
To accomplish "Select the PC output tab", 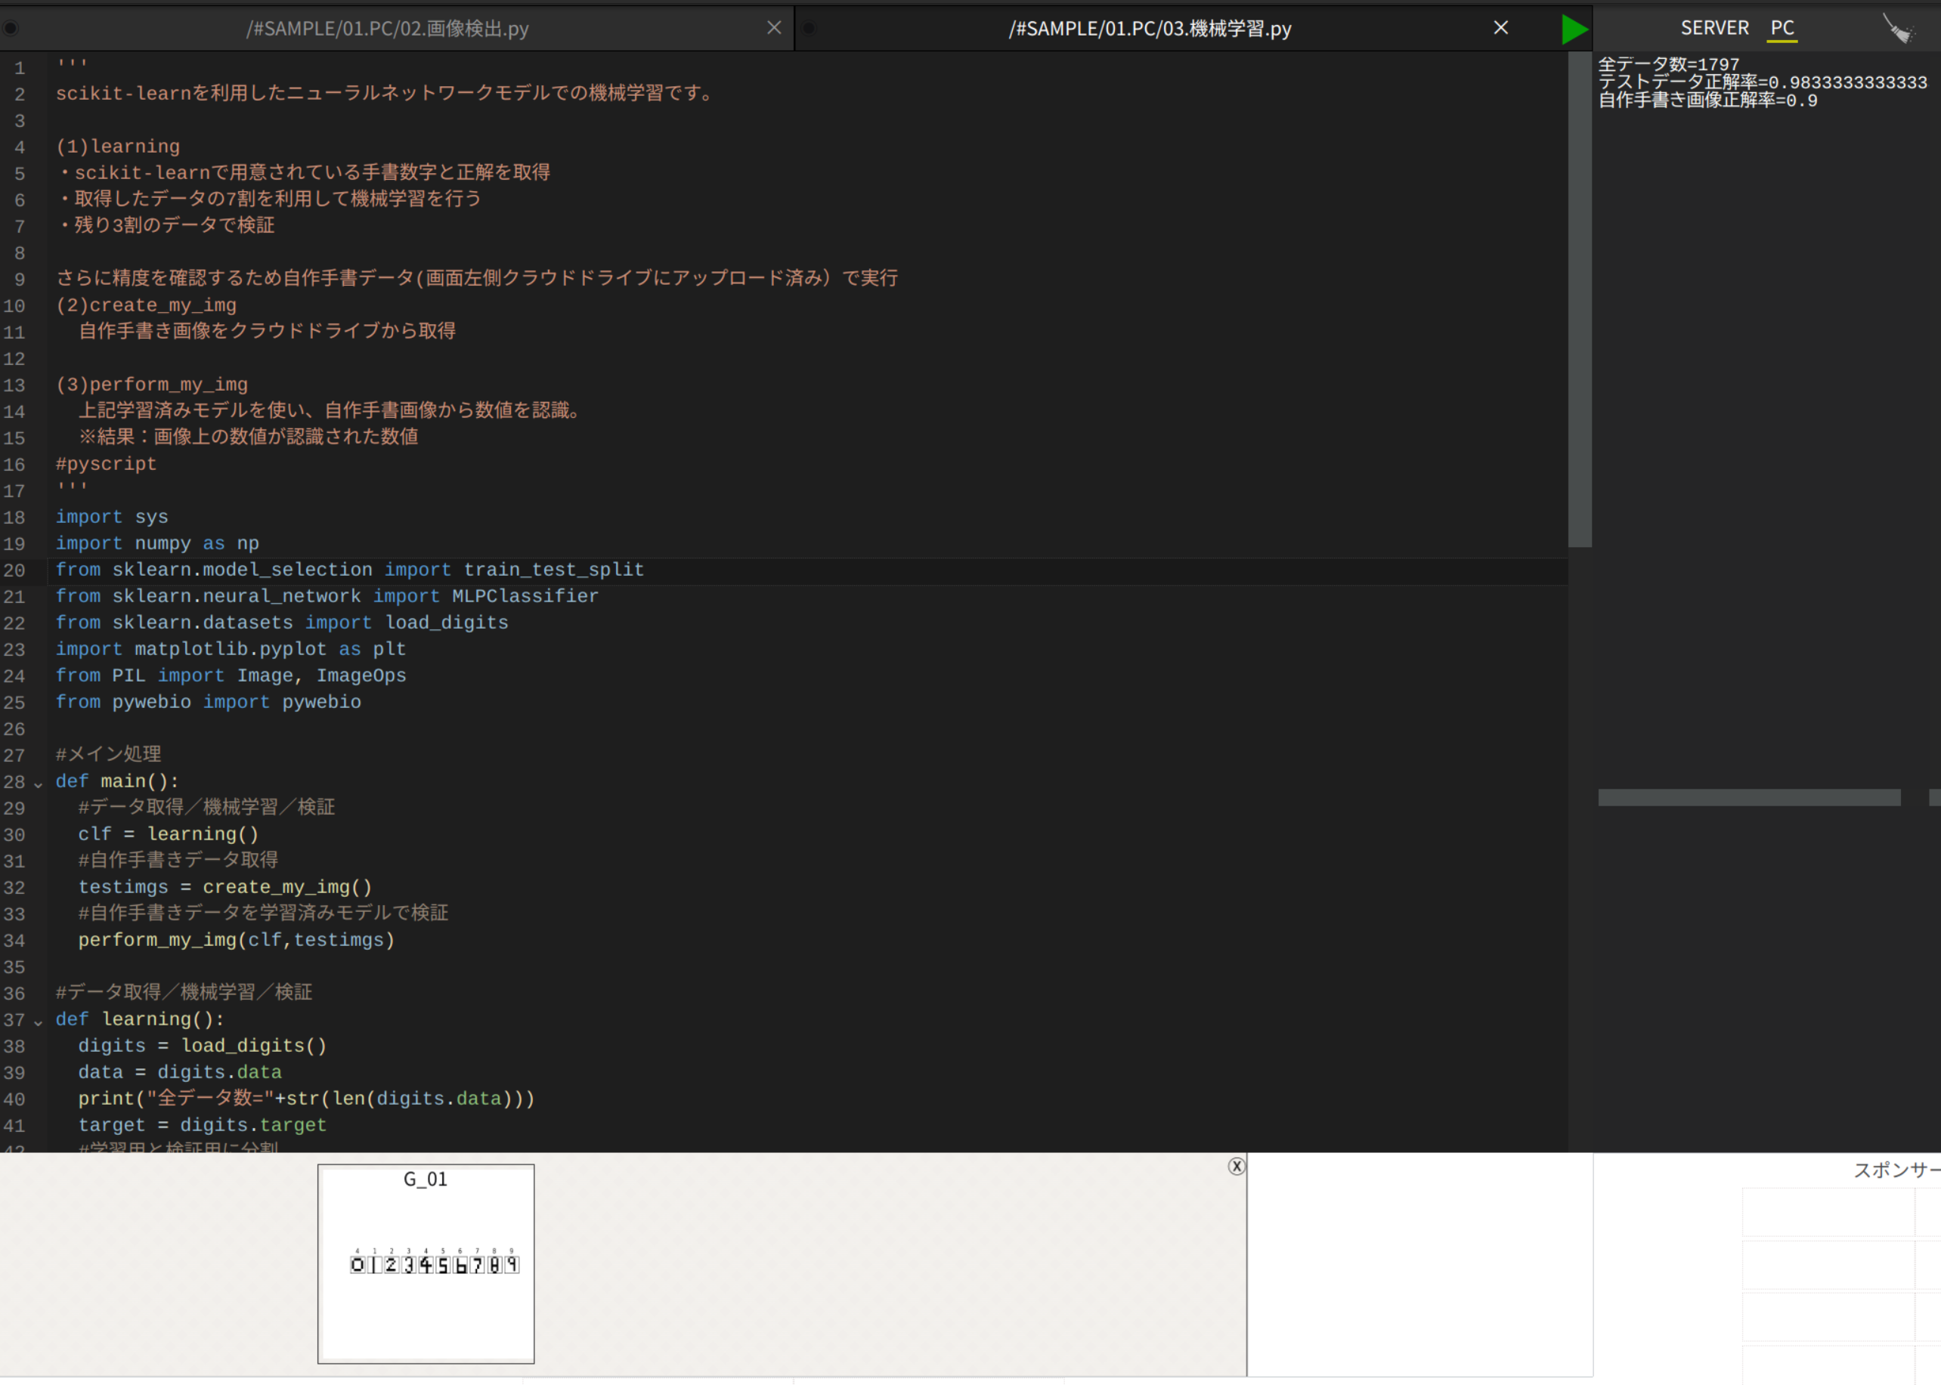I will [1782, 27].
